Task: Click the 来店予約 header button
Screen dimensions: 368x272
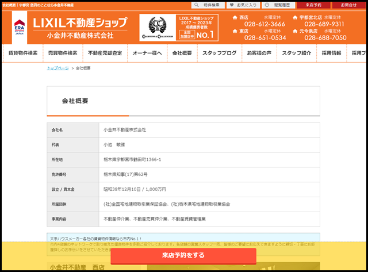Action: (313, 5)
